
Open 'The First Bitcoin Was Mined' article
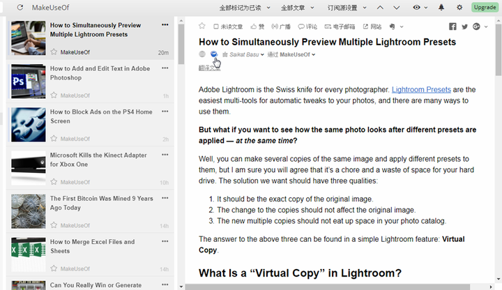click(102, 203)
